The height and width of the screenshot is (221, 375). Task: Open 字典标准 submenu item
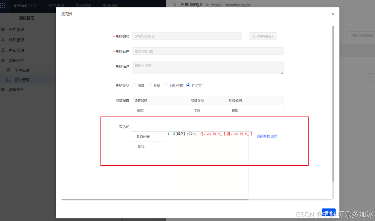(x=22, y=70)
